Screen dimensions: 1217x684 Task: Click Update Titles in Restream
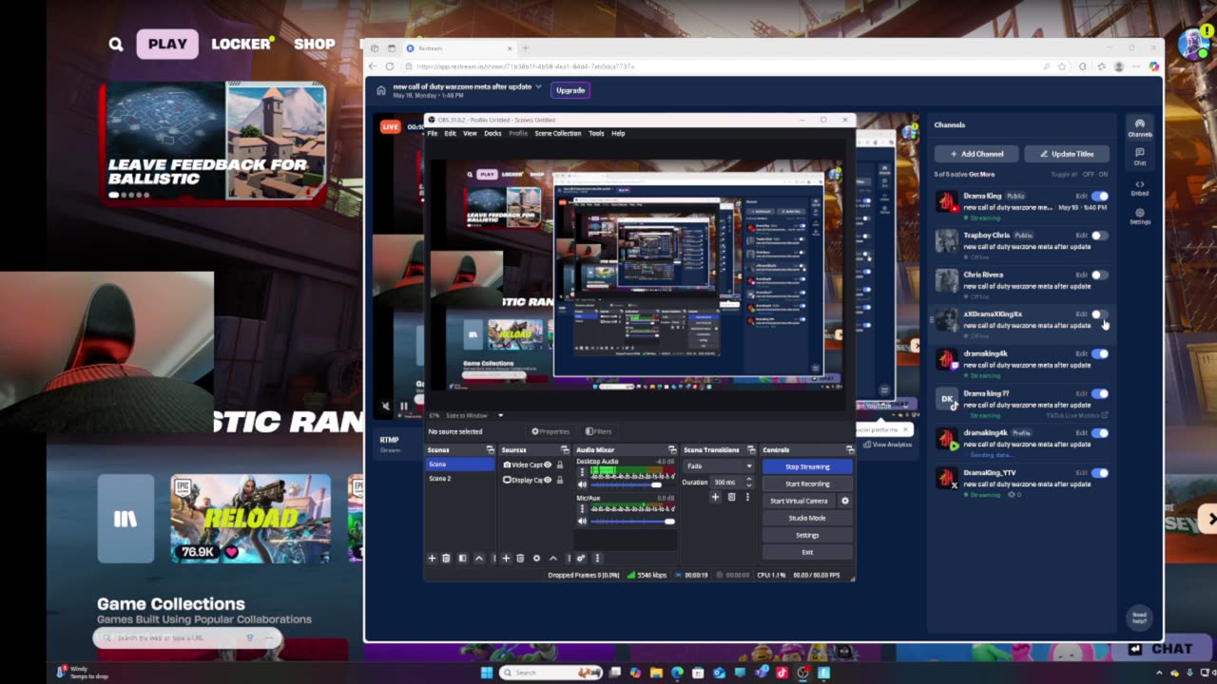pyautogui.click(x=1066, y=154)
